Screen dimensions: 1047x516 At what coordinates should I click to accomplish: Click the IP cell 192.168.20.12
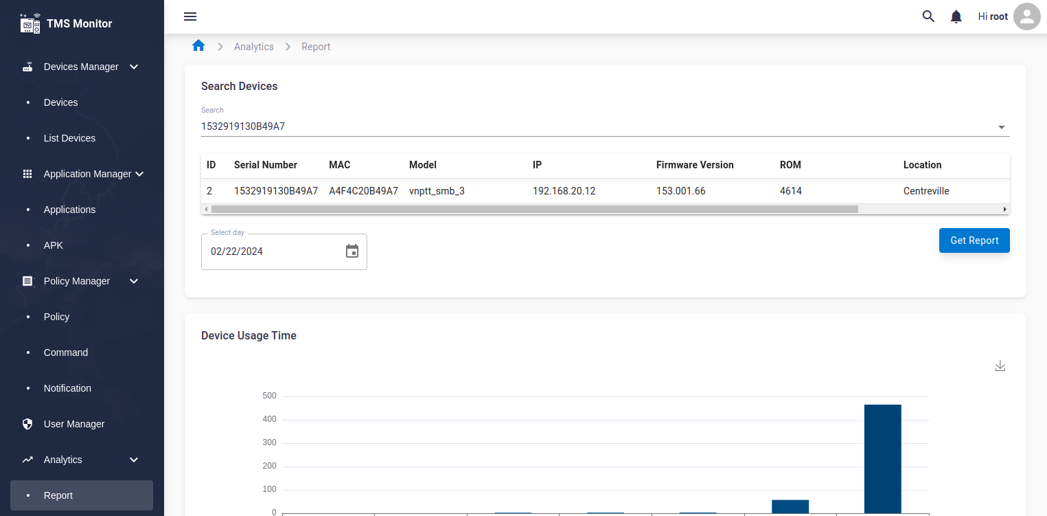coord(564,191)
